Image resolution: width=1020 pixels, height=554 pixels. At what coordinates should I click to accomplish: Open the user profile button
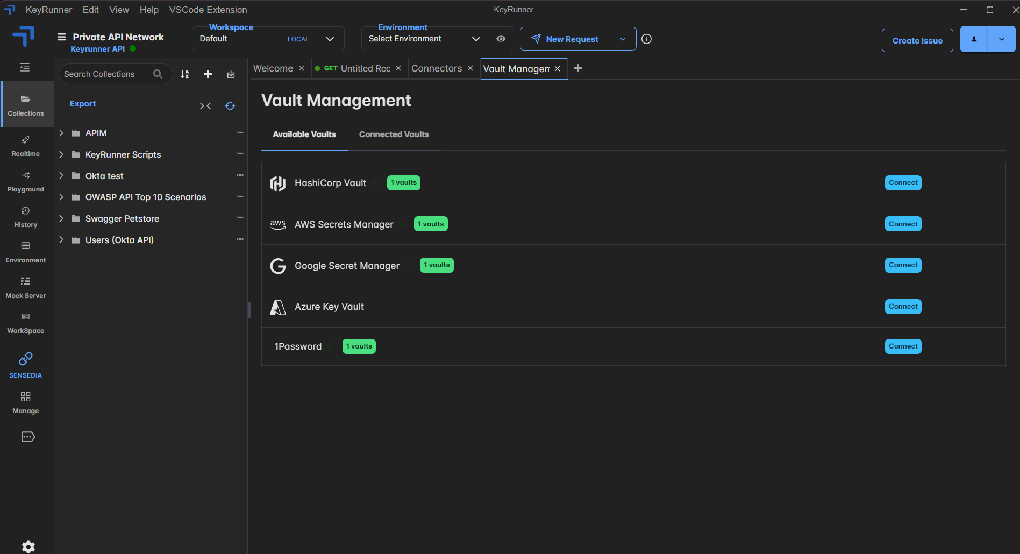pos(974,39)
